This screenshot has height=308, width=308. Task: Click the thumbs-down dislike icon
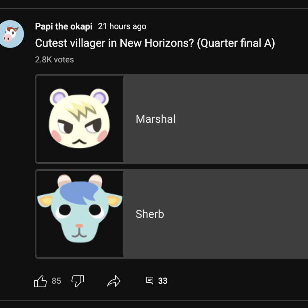click(78, 281)
